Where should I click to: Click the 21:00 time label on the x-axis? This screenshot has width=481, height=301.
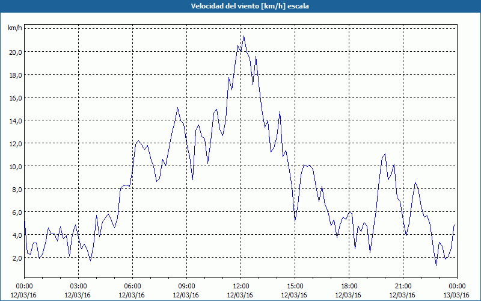coord(403,287)
